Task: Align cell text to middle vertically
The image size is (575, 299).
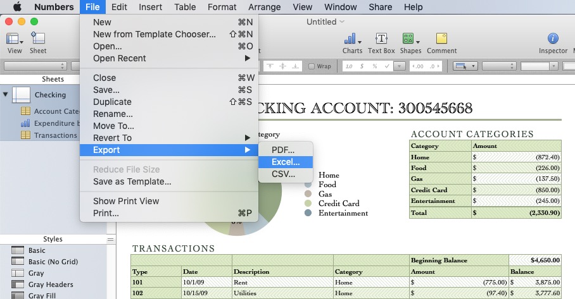Action: (282, 66)
